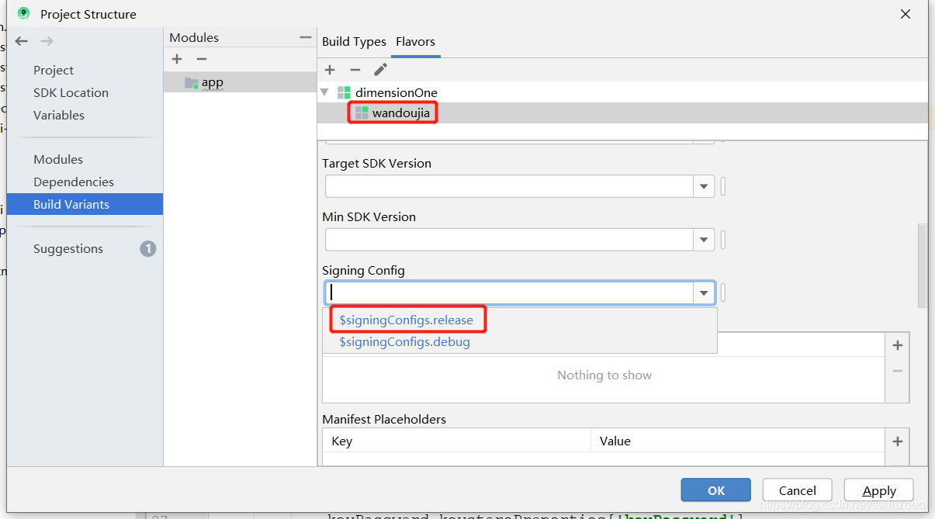Collapse the dimensionOne tree node
This screenshot has height=519, width=935.
coord(324,92)
